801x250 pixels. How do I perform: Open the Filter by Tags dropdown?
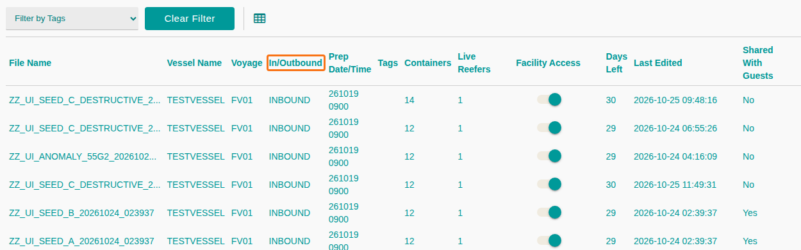pyautogui.click(x=72, y=19)
